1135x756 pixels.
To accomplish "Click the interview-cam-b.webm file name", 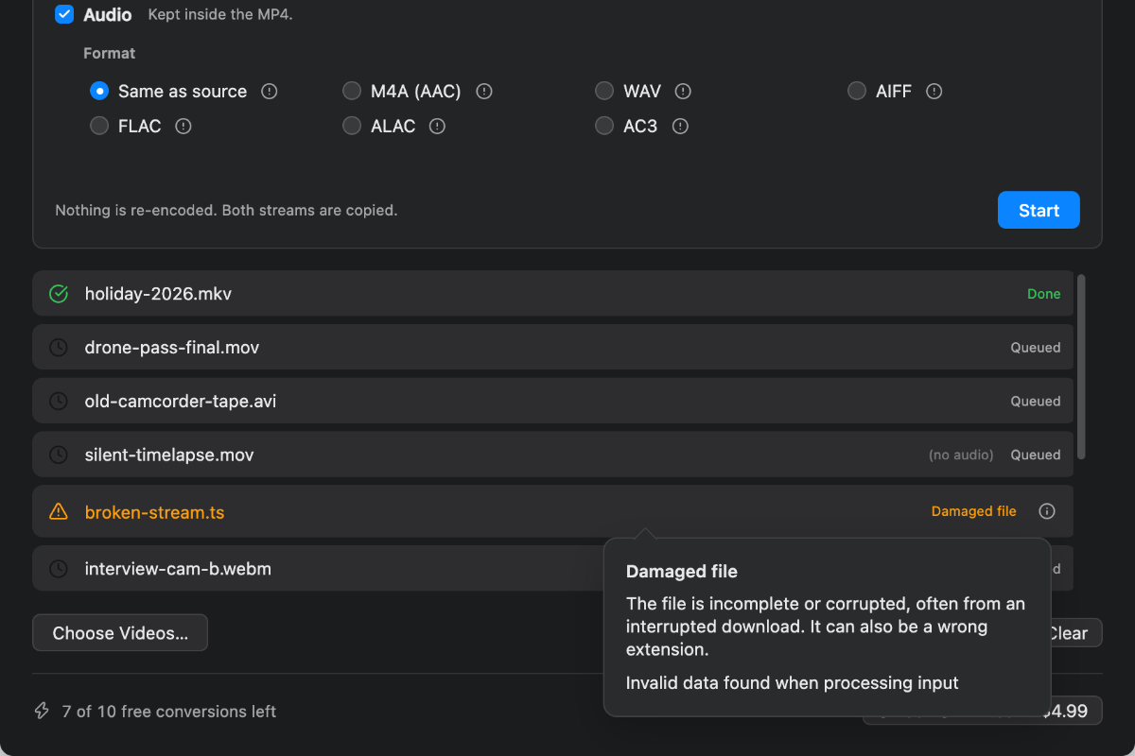I will (179, 569).
